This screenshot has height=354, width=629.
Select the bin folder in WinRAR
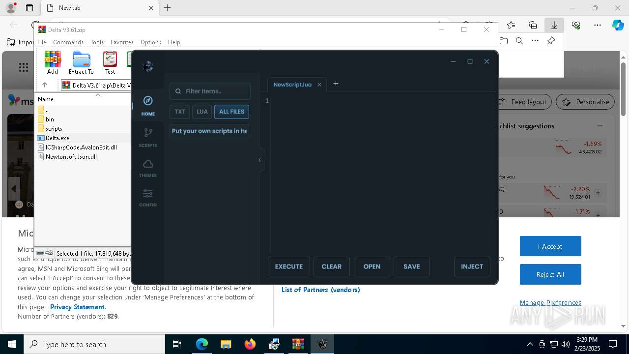(x=50, y=119)
